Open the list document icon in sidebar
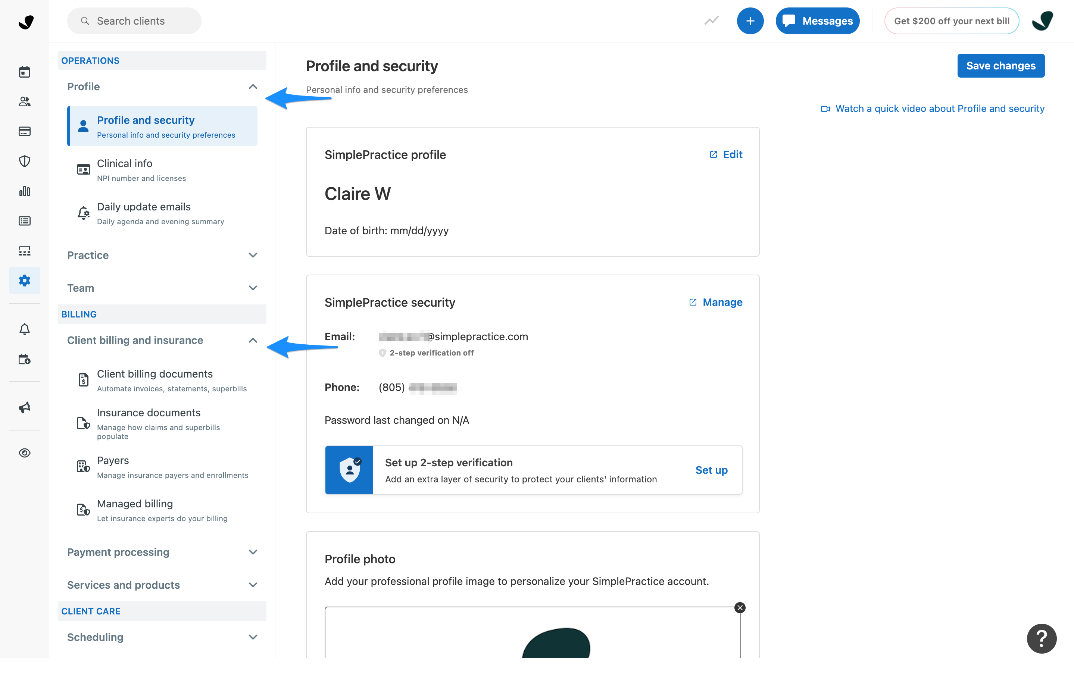Screen dimensions: 1074x673 tap(25, 221)
